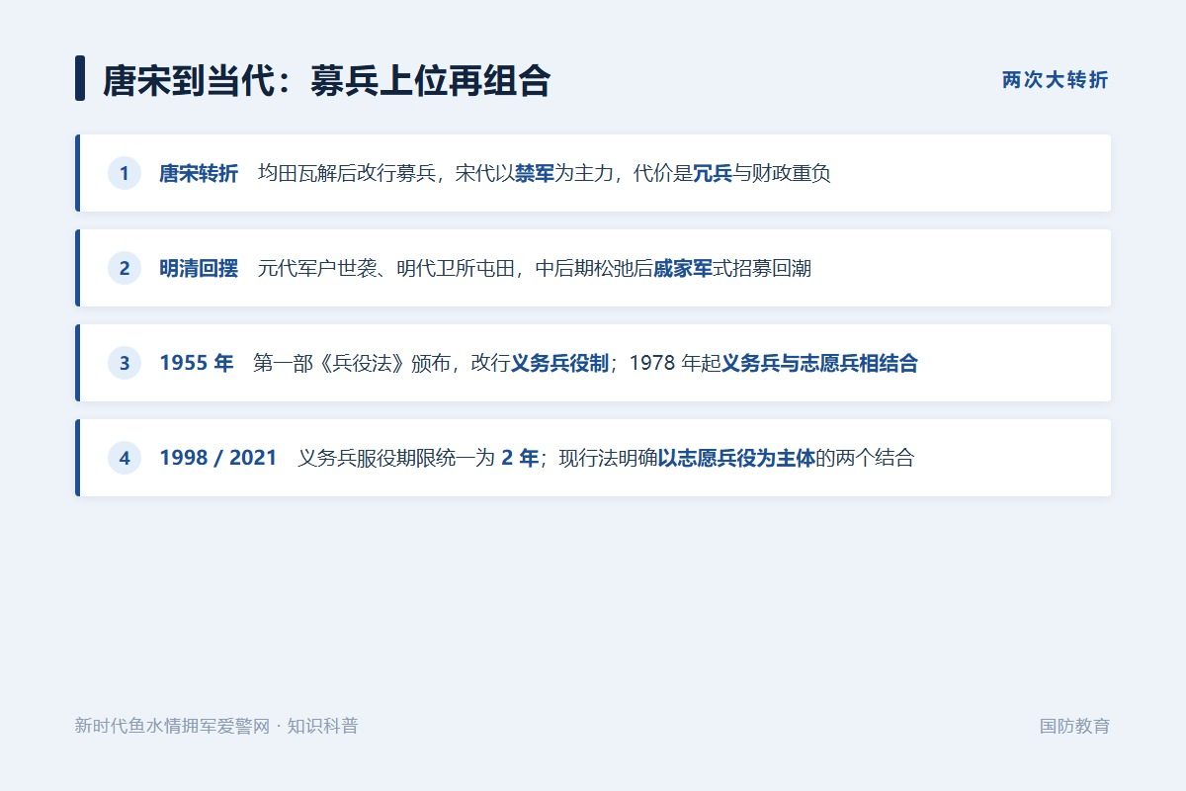This screenshot has height=791, width=1186.
Task: Click the text 义务兵服役期限统一为
Action: (x=396, y=459)
